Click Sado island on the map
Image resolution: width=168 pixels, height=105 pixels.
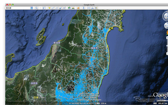41,37
